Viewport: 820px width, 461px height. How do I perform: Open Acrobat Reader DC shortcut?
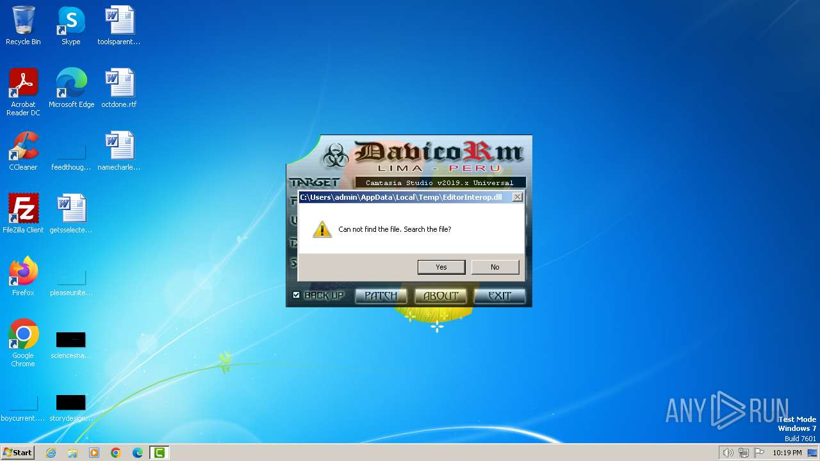(23, 92)
